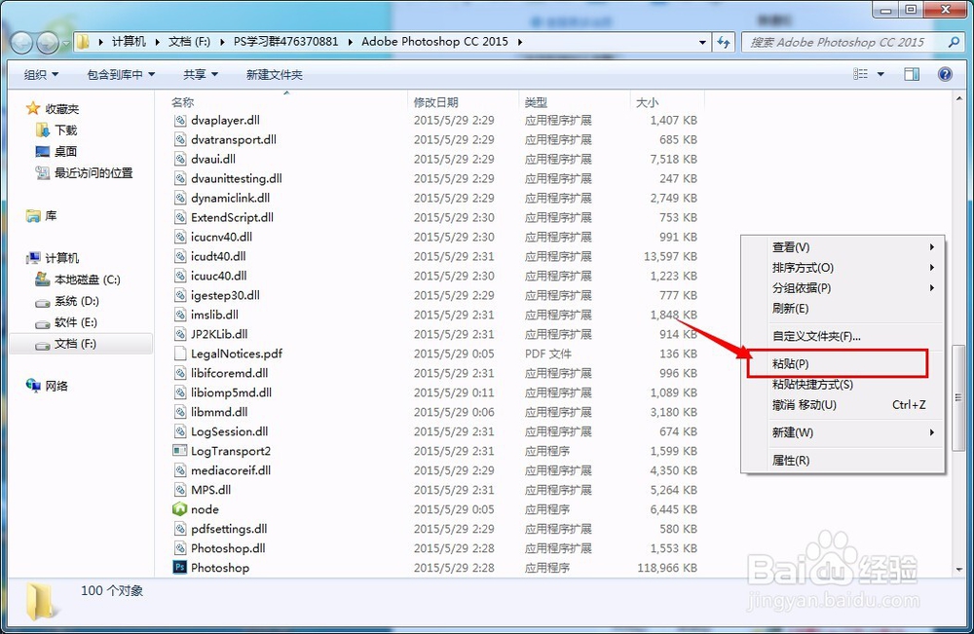The height and width of the screenshot is (634, 974).
Task: Open the Help question mark icon
Action: 945,75
